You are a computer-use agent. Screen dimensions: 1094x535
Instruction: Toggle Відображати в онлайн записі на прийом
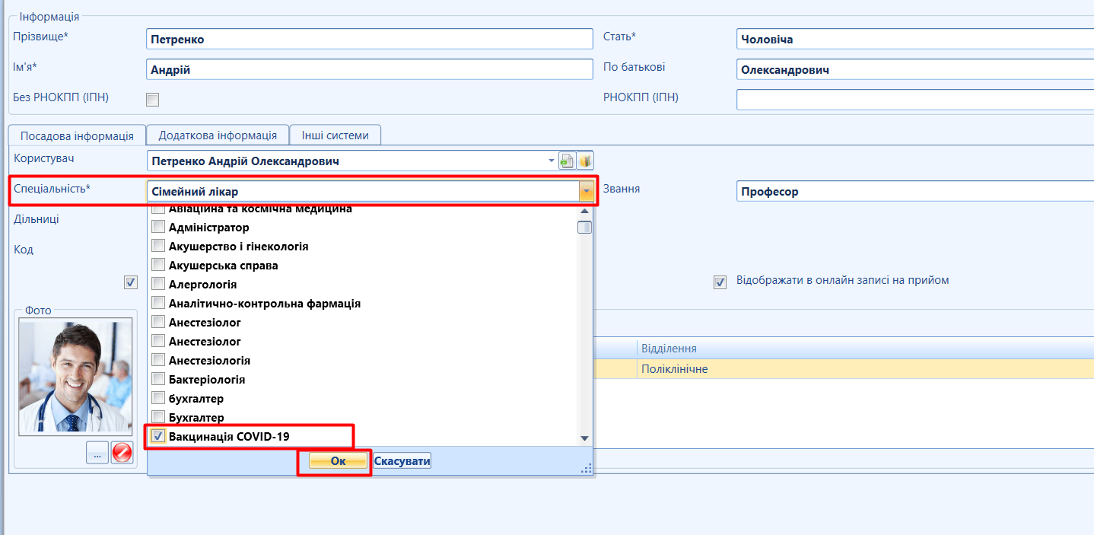click(x=720, y=282)
